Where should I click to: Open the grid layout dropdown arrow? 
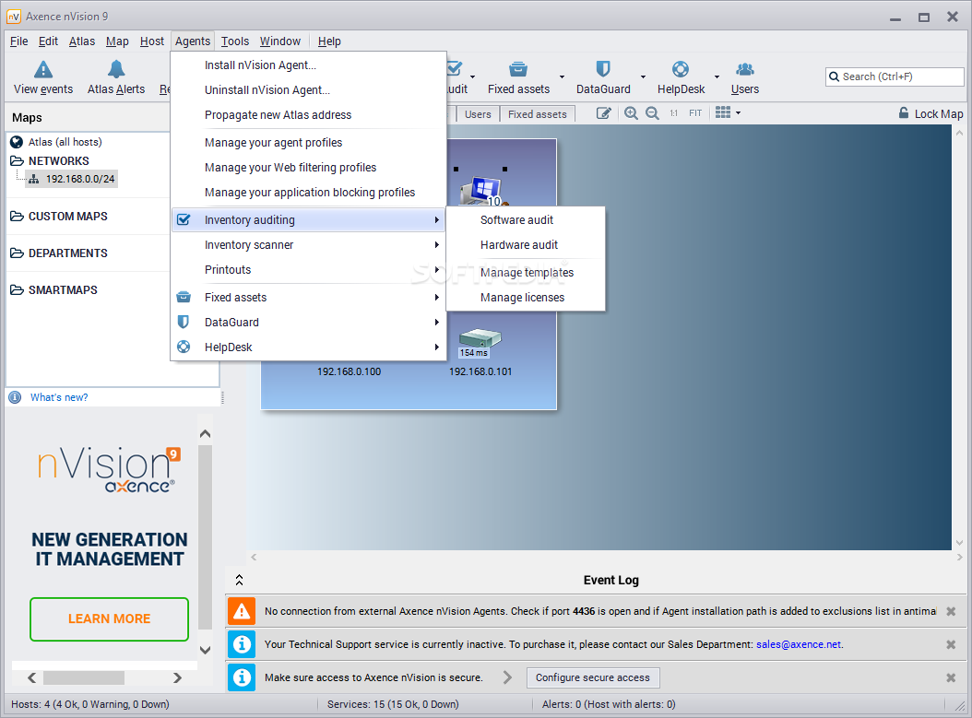[x=738, y=113]
